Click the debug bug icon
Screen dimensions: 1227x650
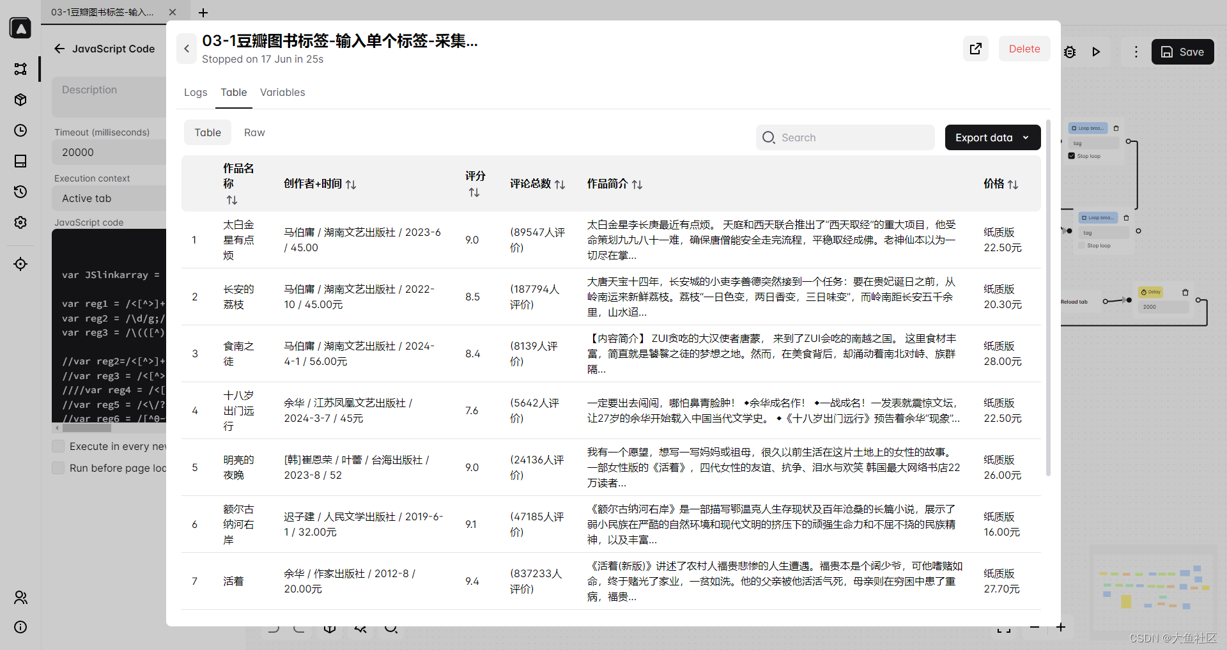(x=1070, y=52)
